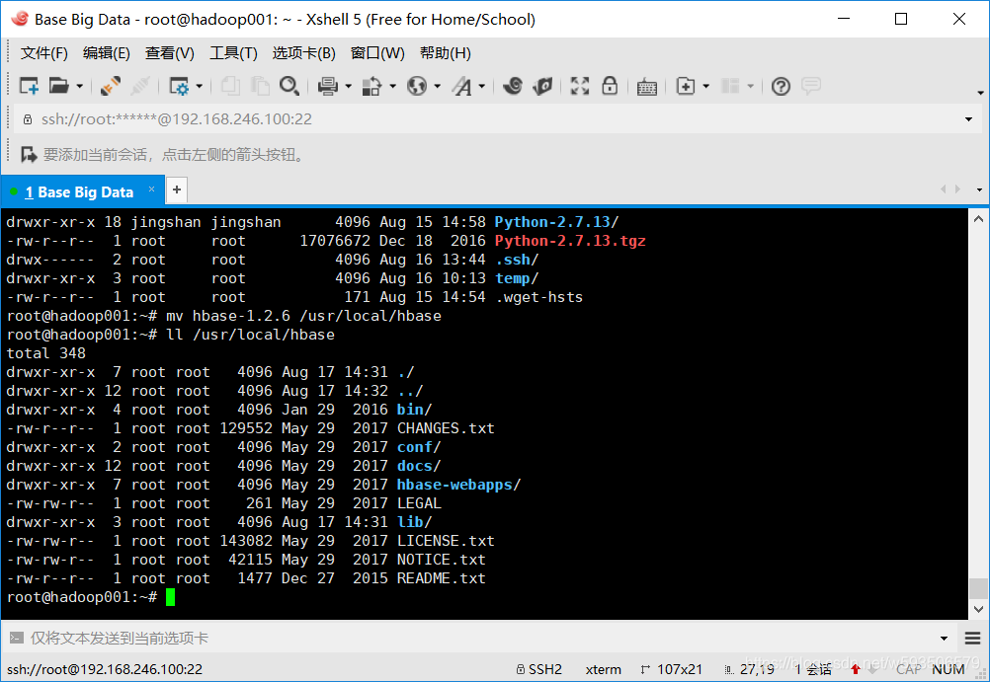Launch Xagent key icon in toolbar

(x=542, y=86)
